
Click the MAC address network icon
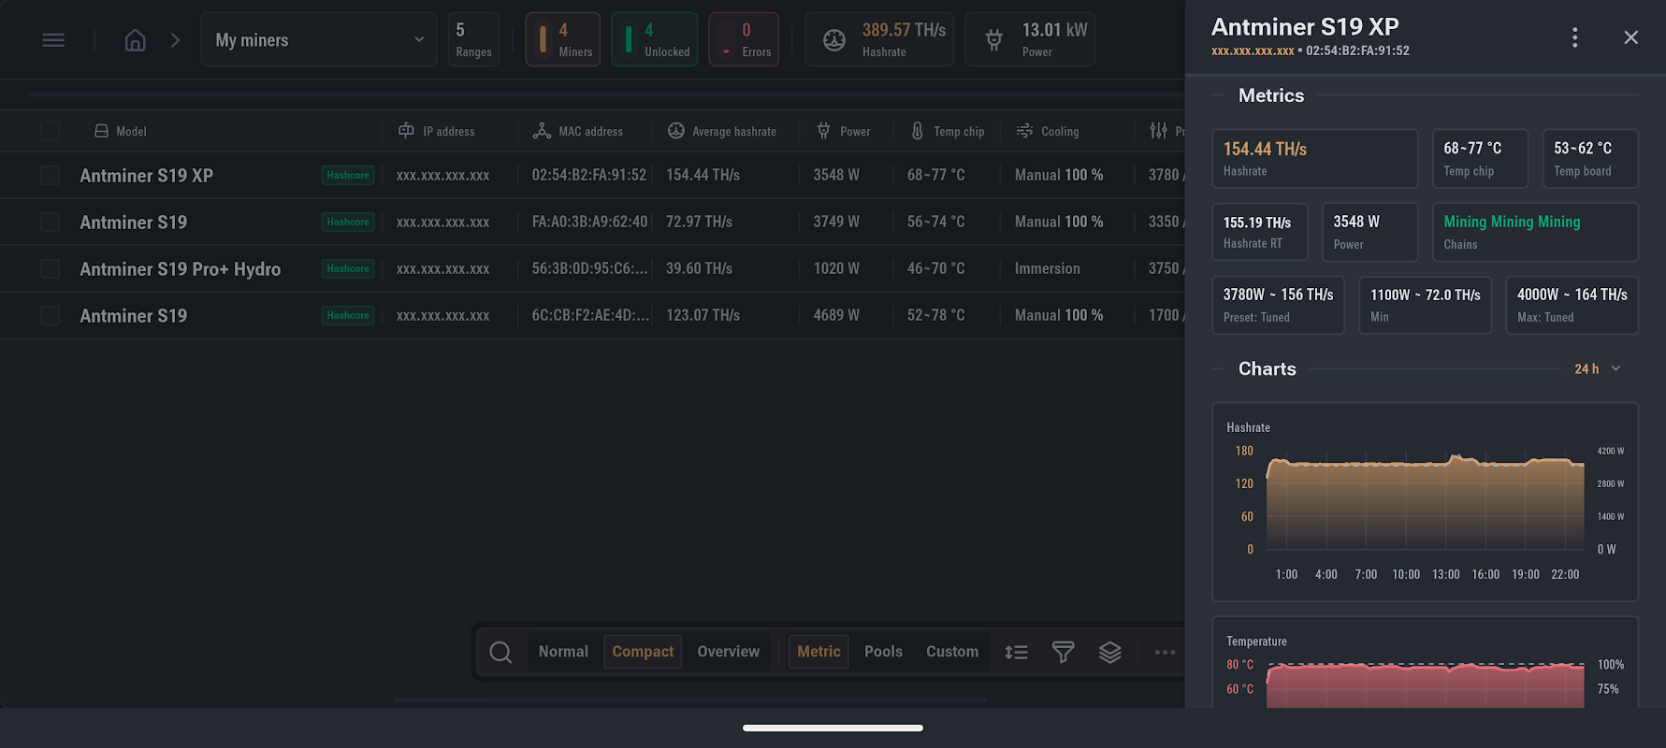point(542,131)
